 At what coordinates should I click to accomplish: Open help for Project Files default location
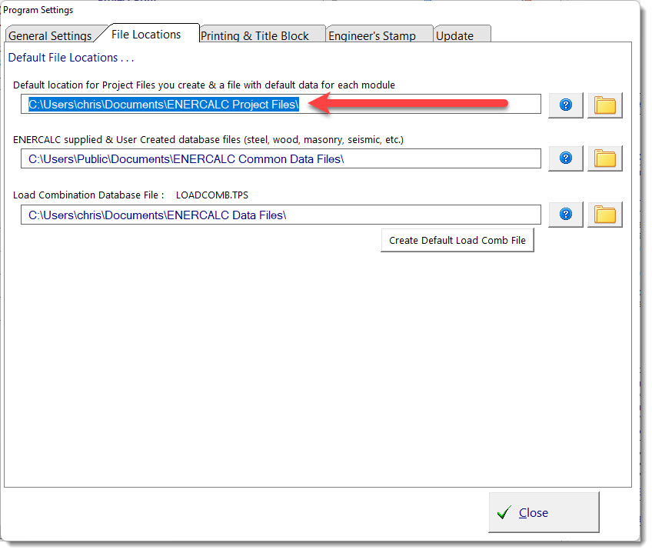point(566,105)
